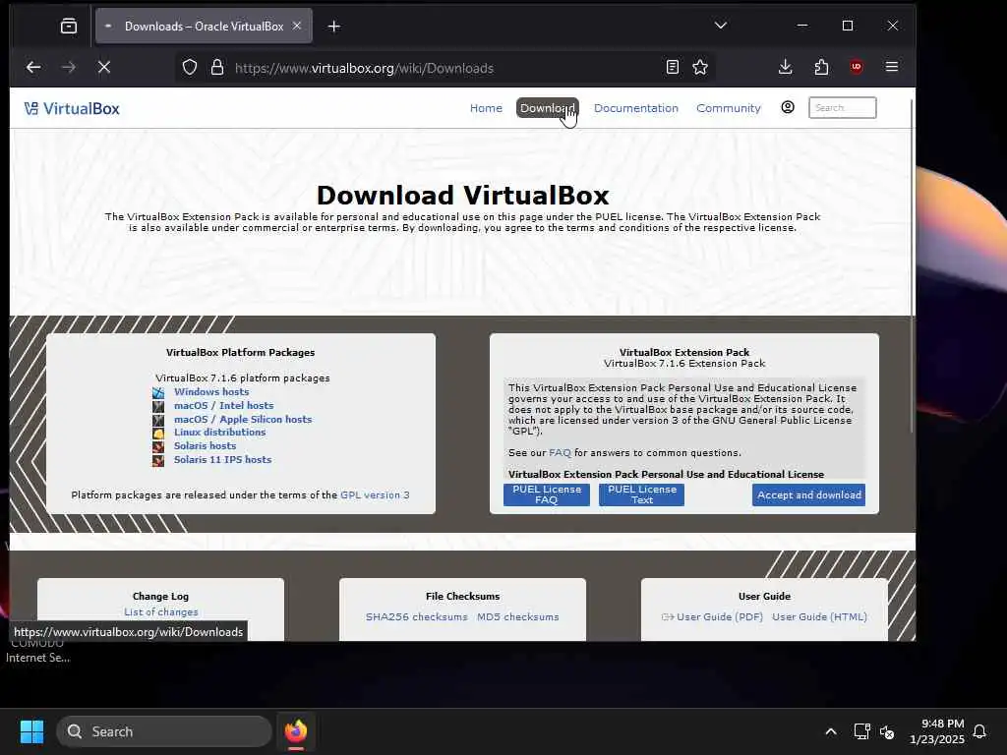Click the user account icon on the site
1007x755 pixels.
788,108
